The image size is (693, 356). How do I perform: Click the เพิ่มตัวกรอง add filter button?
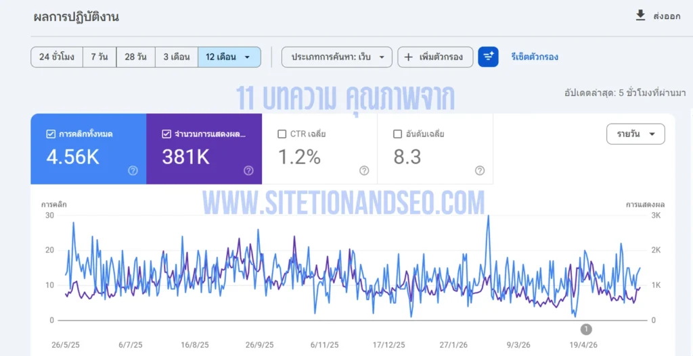pyautogui.click(x=435, y=57)
